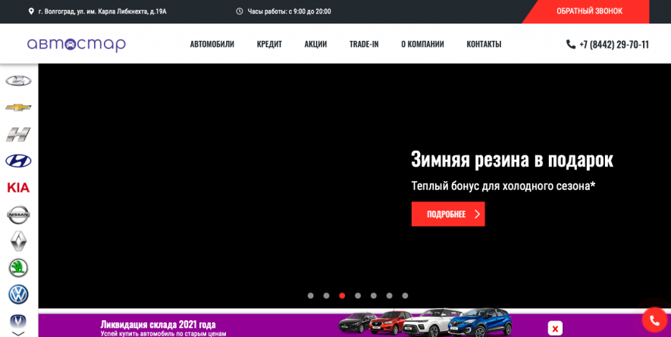Select the KIA brand logo
The height and width of the screenshot is (337, 671).
(x=18, y=187)
